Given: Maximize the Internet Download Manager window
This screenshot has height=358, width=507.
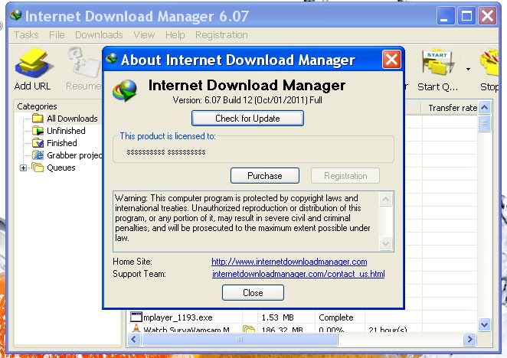Looking at the screenshot, I should tap(466, 15).
